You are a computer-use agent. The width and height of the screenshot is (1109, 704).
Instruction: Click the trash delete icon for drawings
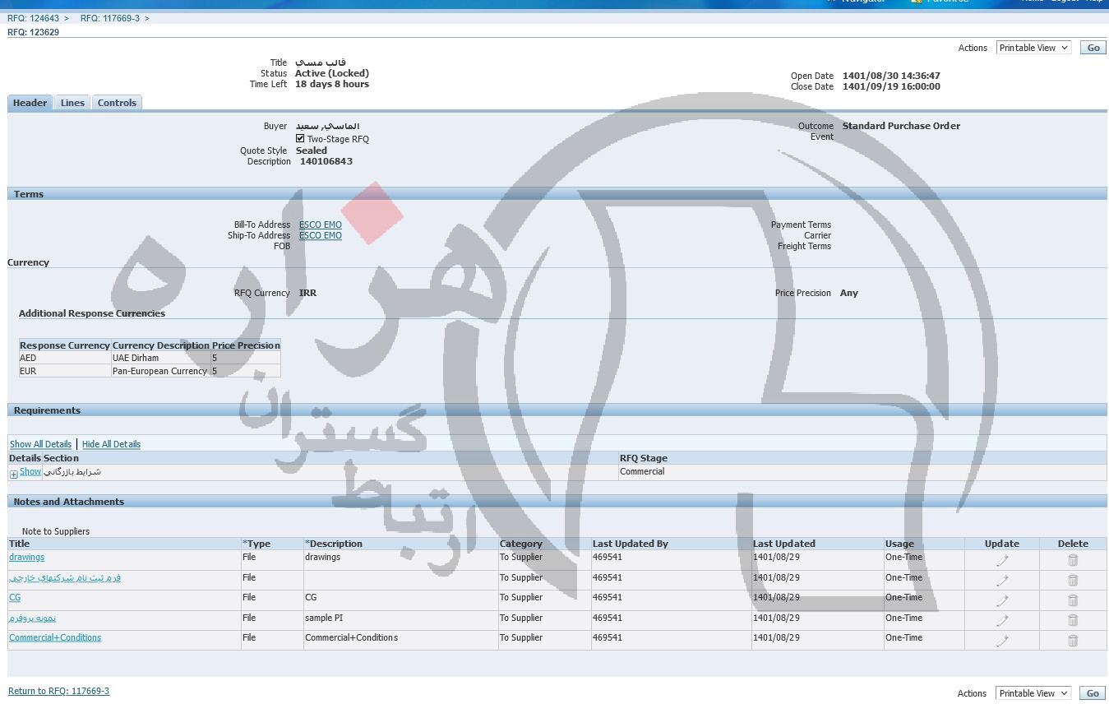[x=1072, y=560]
